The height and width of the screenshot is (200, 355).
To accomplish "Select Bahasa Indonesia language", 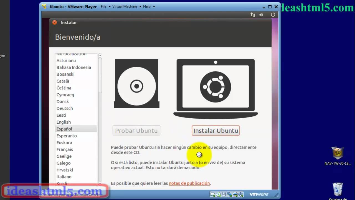I will [76, 67].
